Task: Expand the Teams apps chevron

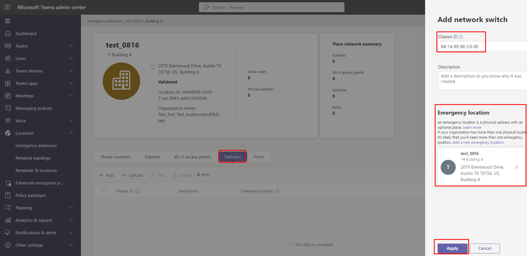Action: [71, 83]
